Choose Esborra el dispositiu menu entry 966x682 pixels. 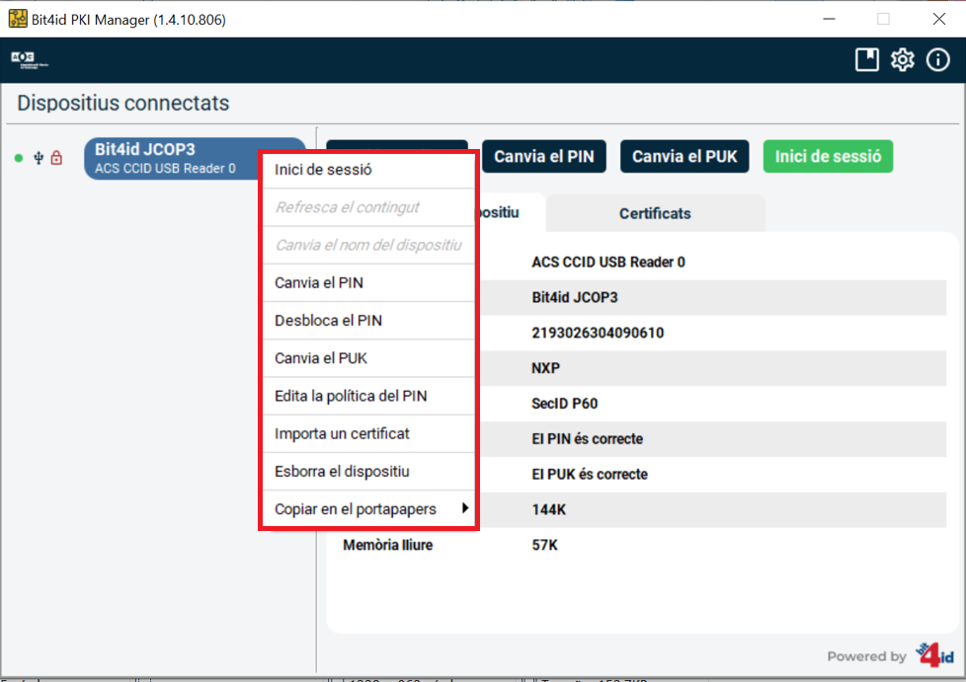click(x=368, y=472)
